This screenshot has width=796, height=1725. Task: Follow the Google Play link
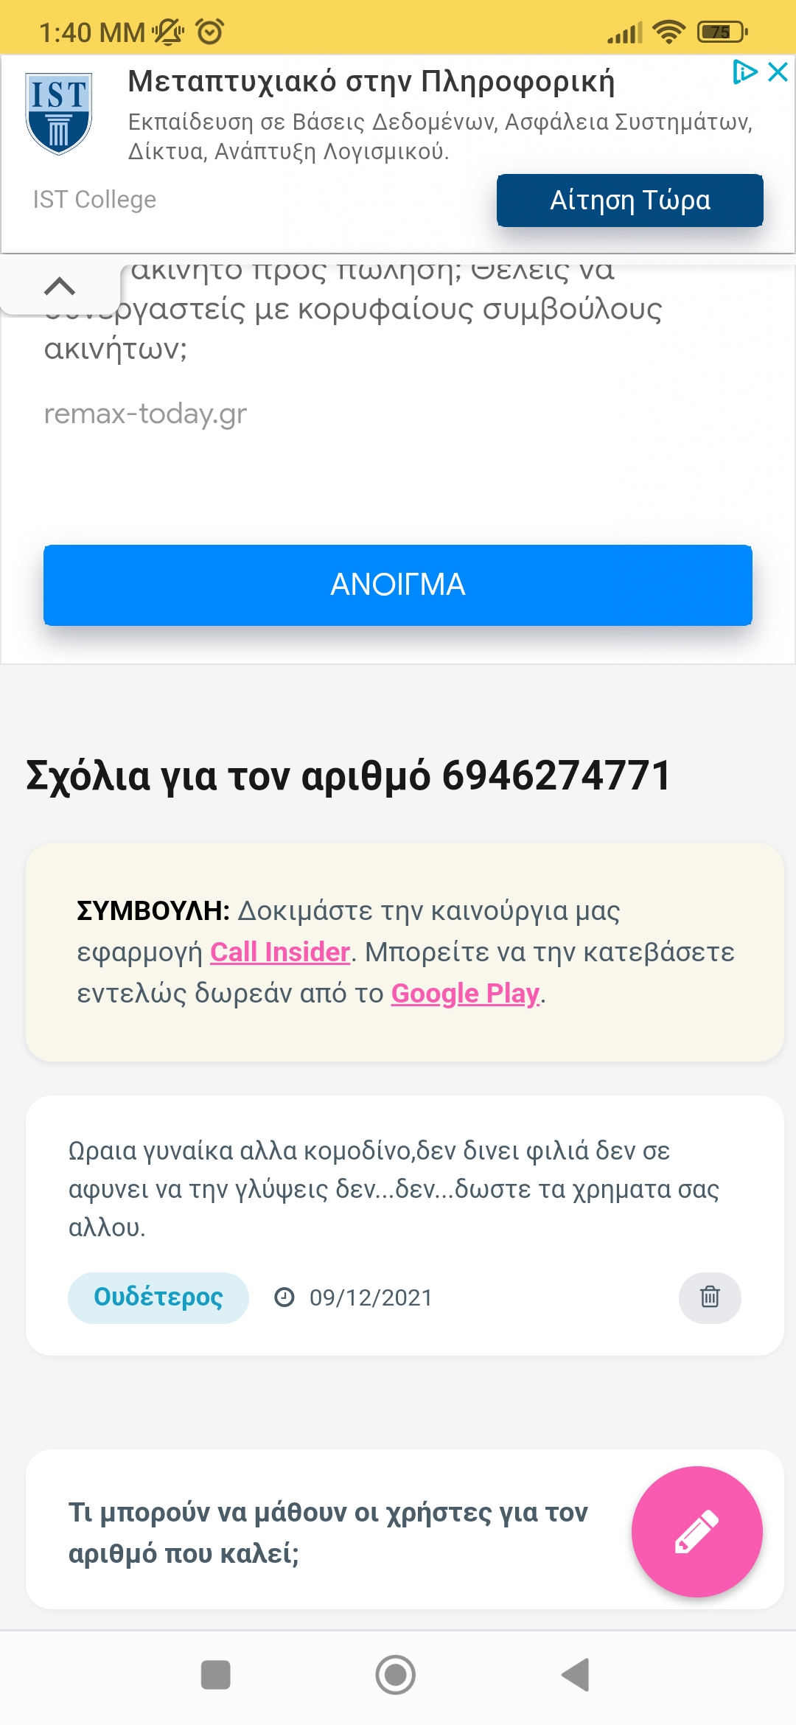(465, 994)
